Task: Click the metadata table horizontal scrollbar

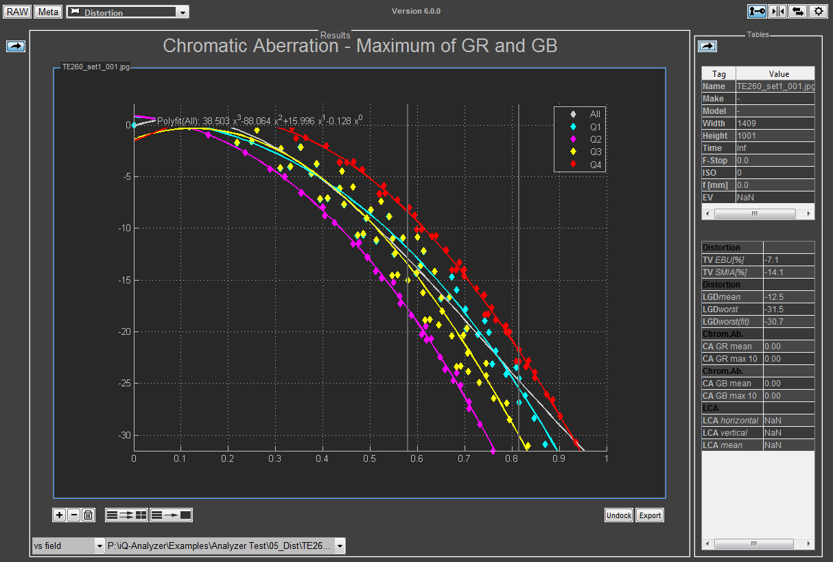Action: coord(754,213)
